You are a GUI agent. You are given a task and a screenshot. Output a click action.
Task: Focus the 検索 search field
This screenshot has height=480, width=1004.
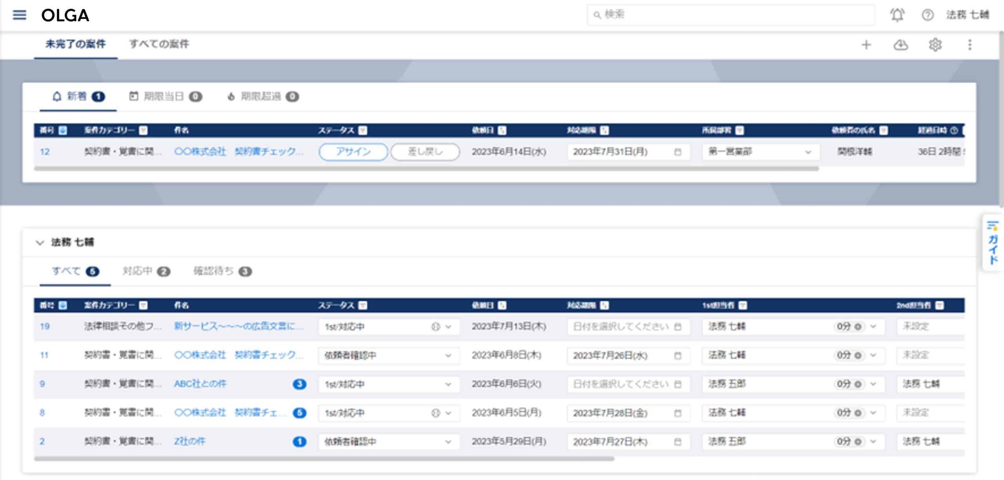click(x=730, y=15)
